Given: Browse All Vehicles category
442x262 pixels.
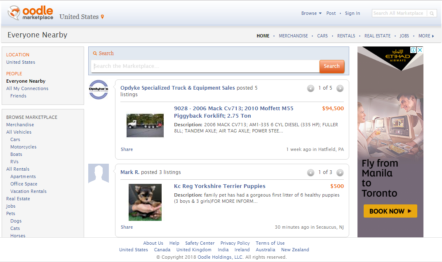Looking at the screenshot, I should pyautogui.click(x=19, y=132).
